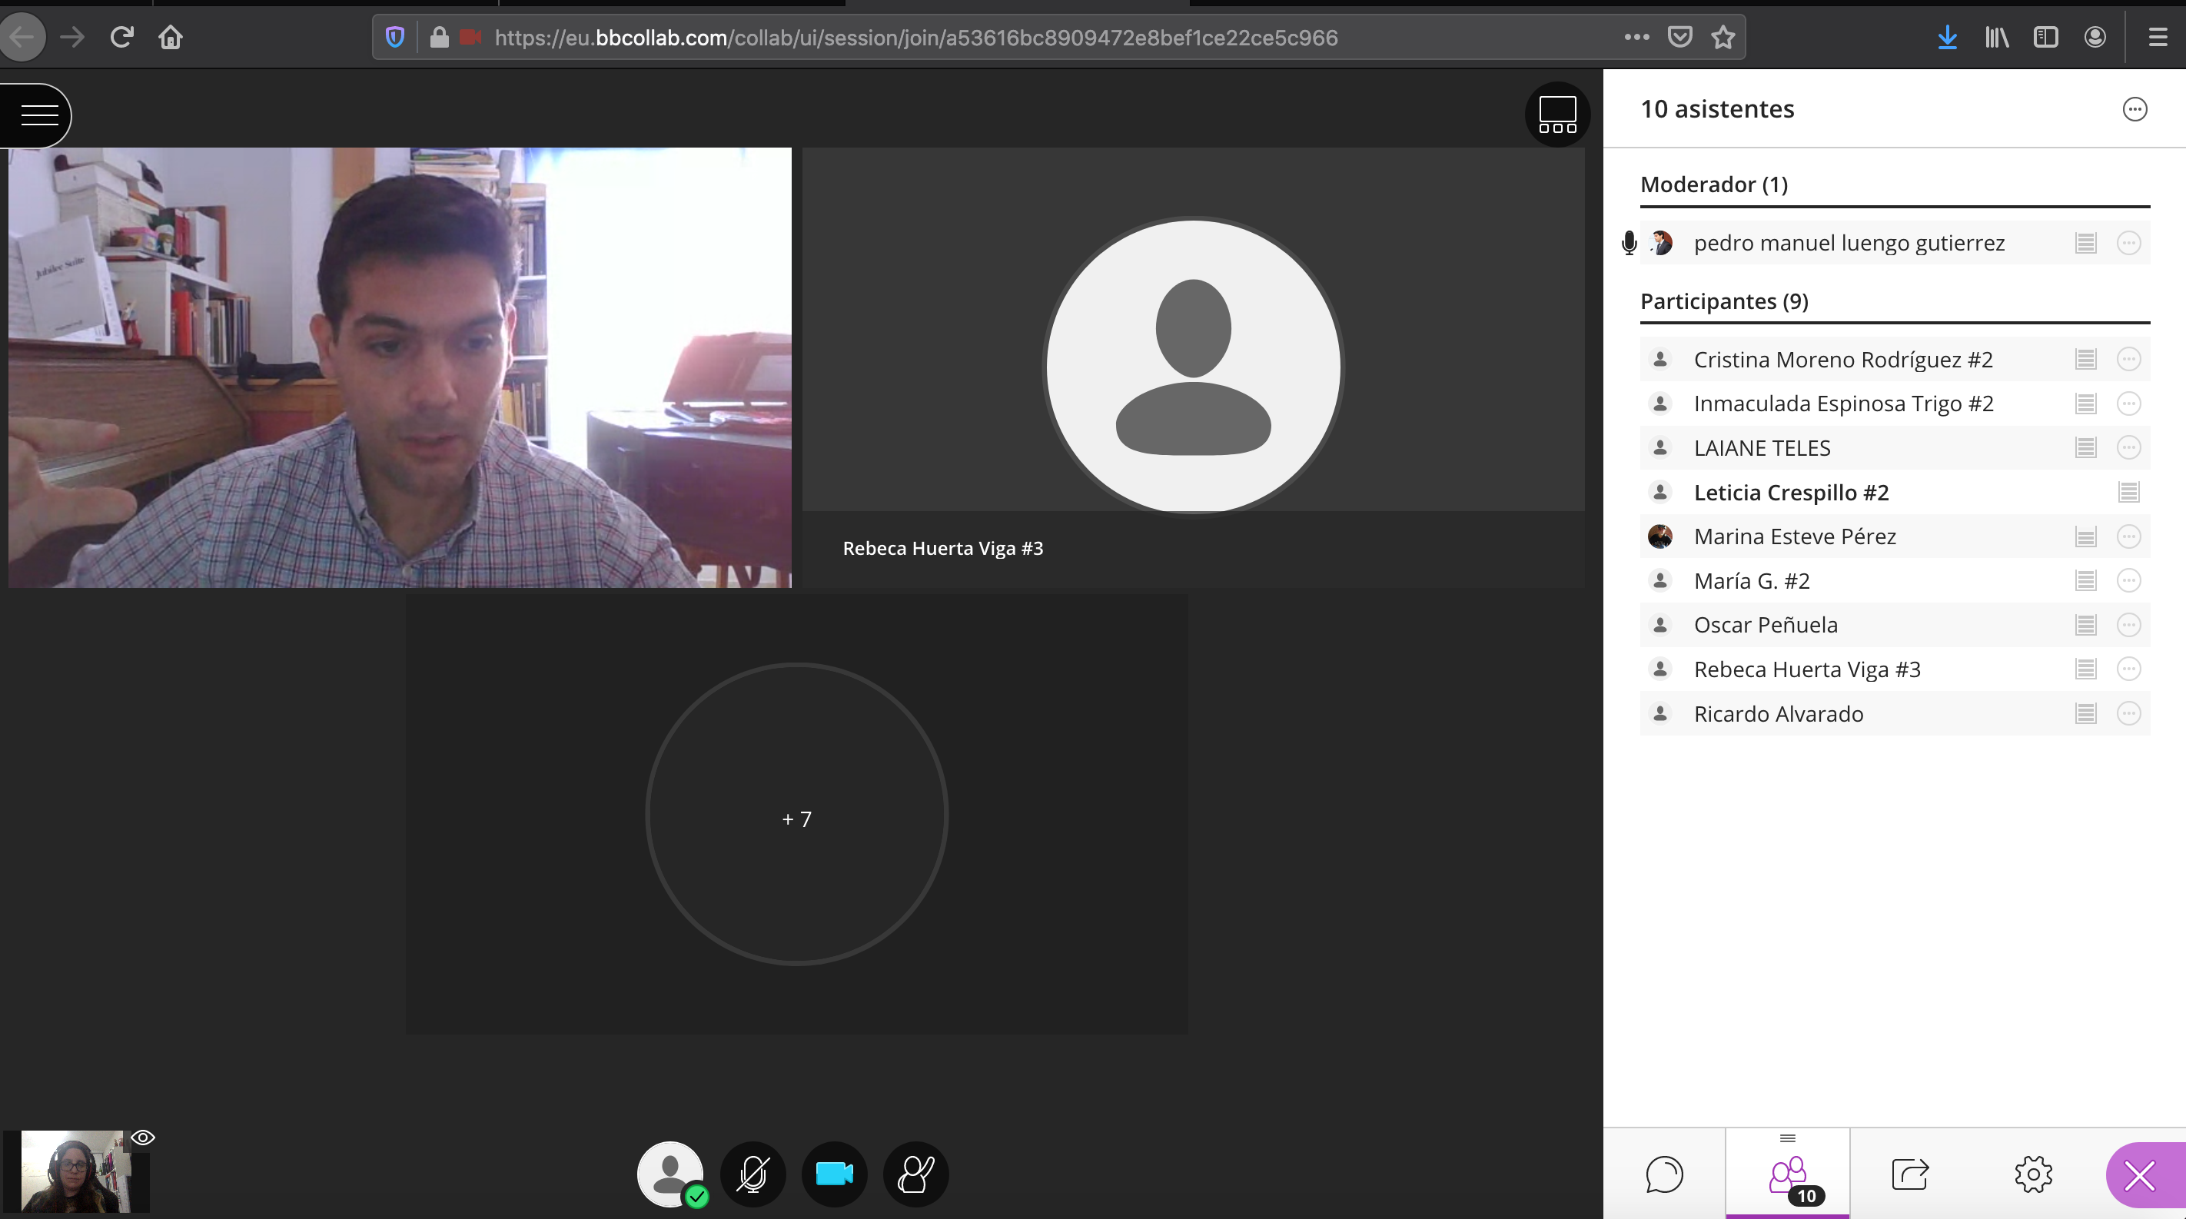This screenshot has width=2186, height=1219.
Task: Toggle microphone mute button
Action: 752,1174
